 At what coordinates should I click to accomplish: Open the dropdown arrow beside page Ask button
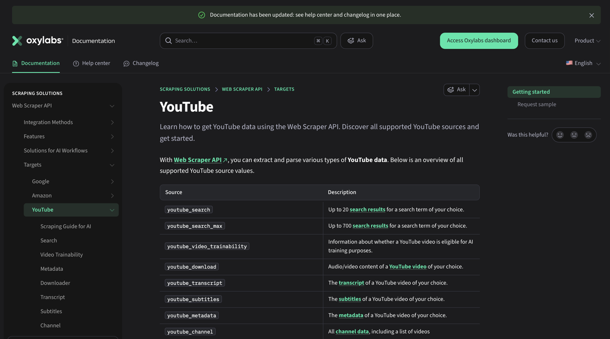coord(475,90)
